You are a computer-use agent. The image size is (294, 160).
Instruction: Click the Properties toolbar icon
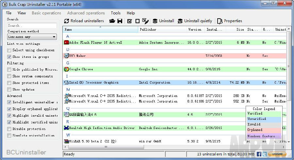click(x=220, y=21)
